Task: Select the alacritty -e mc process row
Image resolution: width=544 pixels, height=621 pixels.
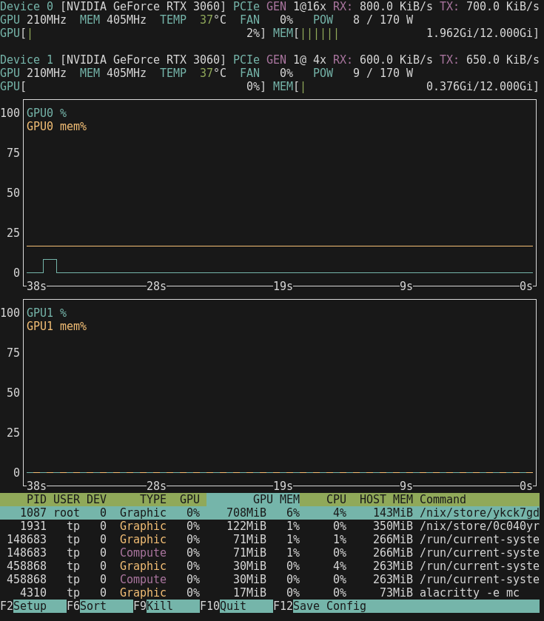Action: coord(270,592)
